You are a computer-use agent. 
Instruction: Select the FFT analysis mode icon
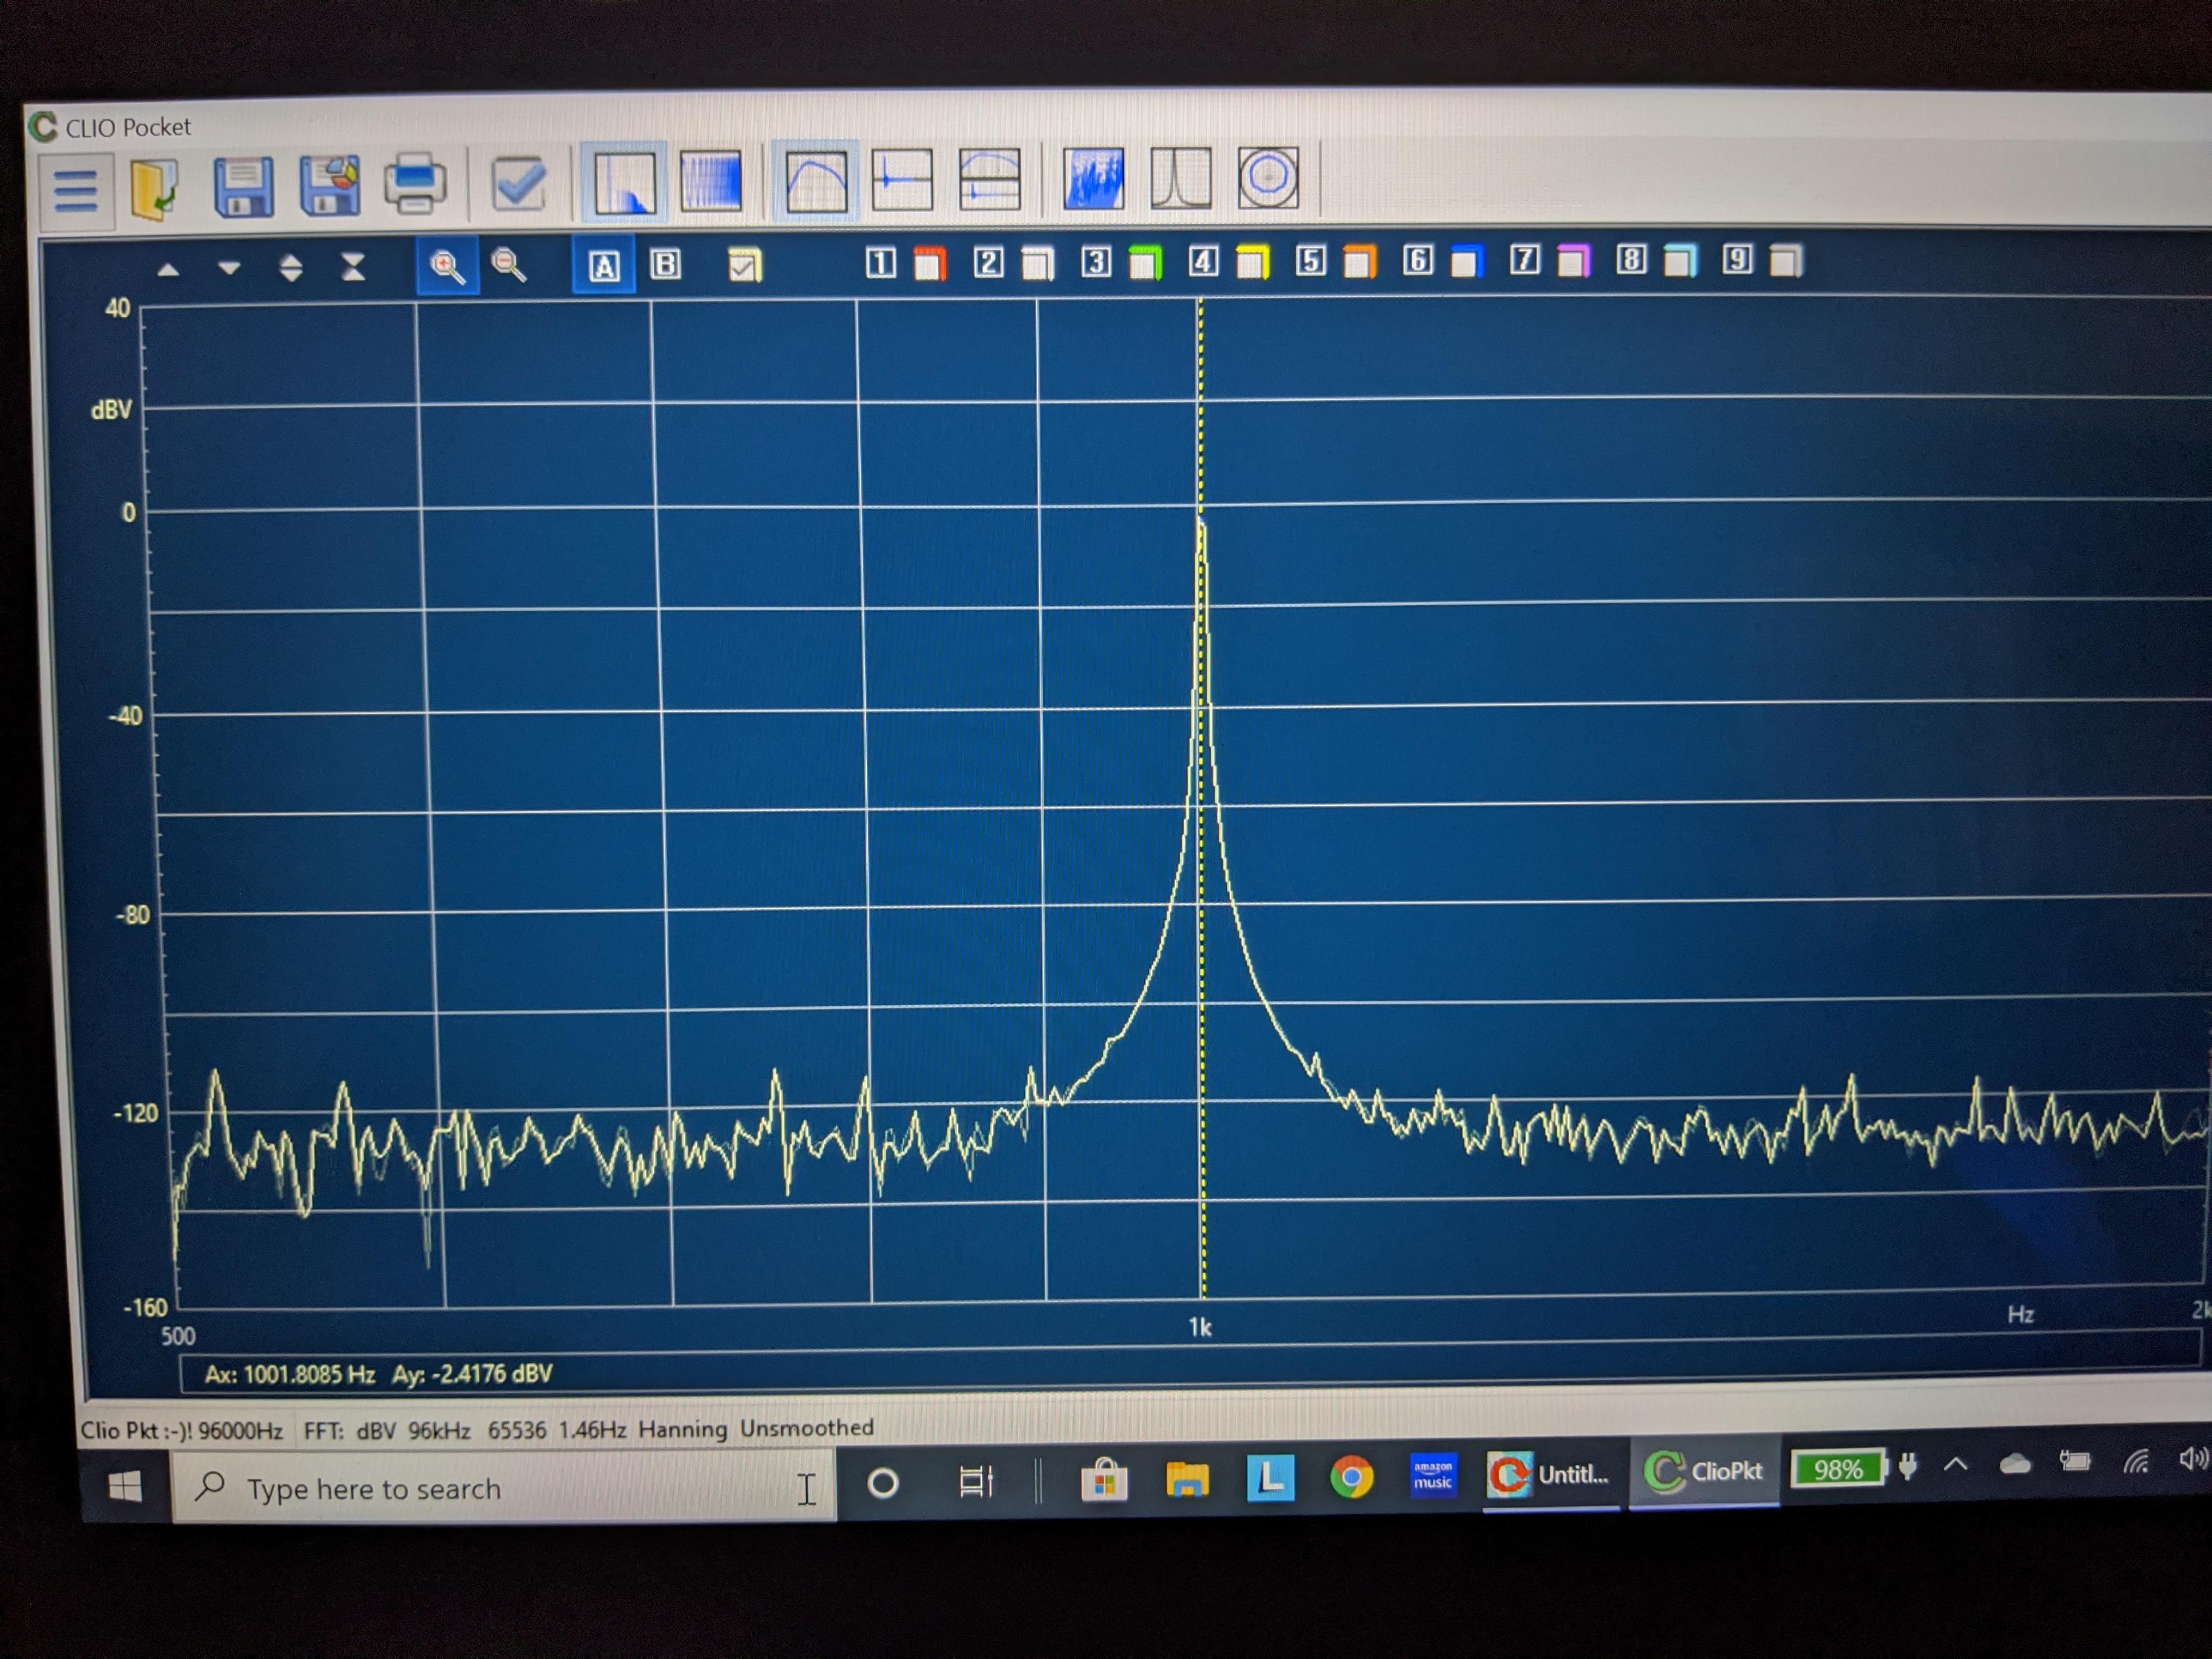(625, 183)
